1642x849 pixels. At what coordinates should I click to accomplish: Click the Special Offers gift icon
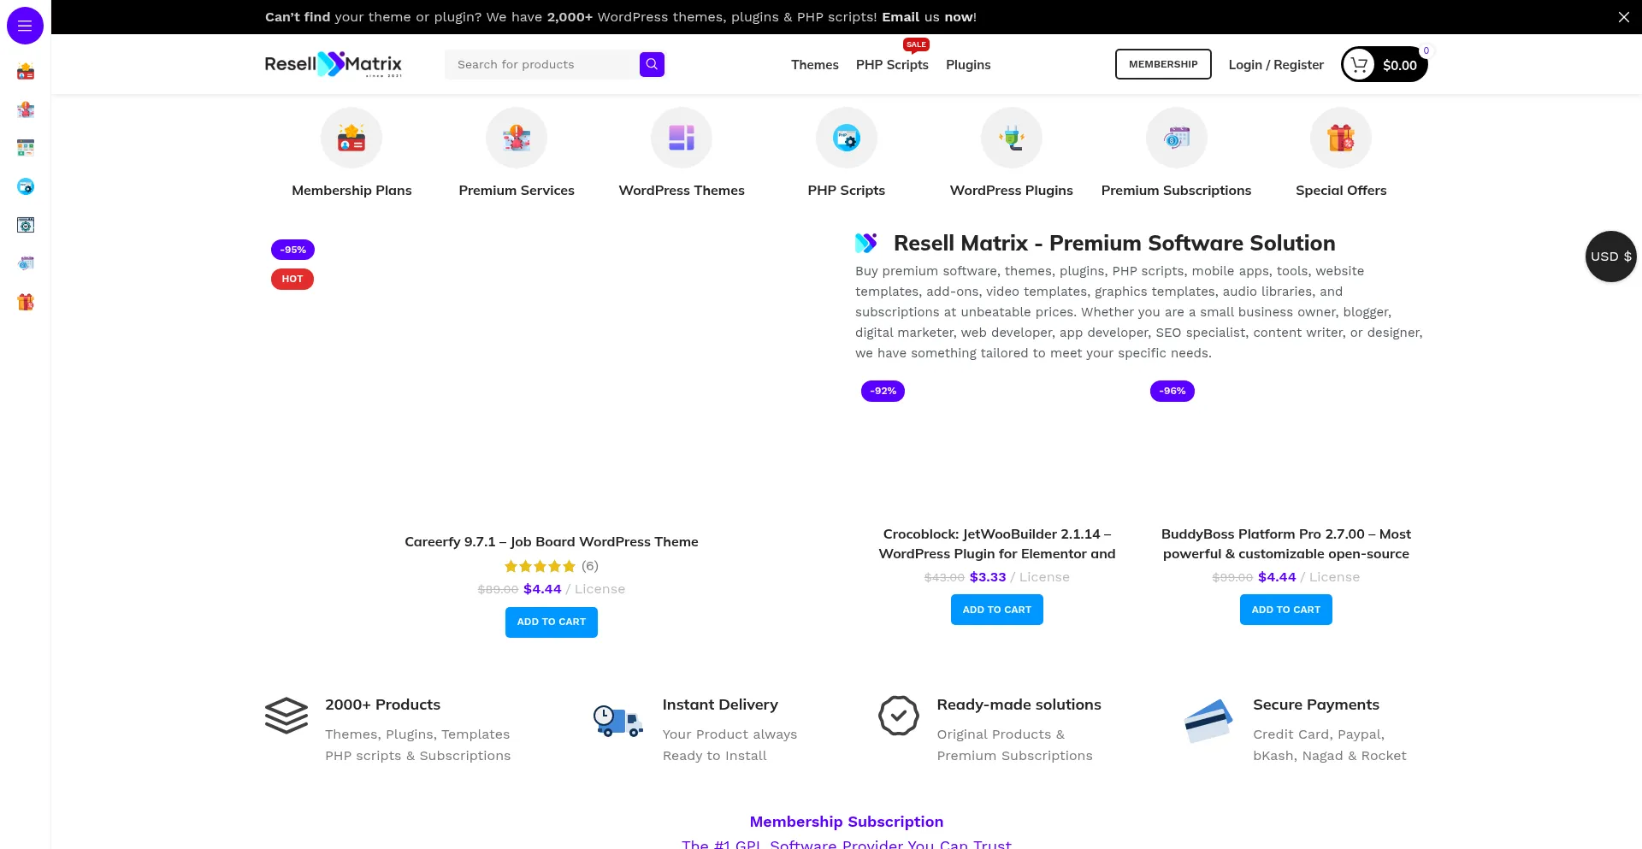[x=1341, y=138]
